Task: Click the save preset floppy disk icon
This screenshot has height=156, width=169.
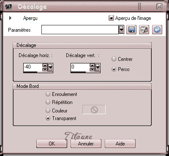Action: (131, 30)
